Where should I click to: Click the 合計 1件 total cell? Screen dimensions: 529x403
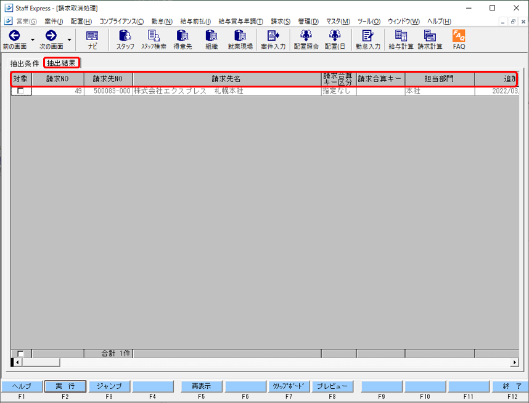pyautogui.click(x=109, y=354)
